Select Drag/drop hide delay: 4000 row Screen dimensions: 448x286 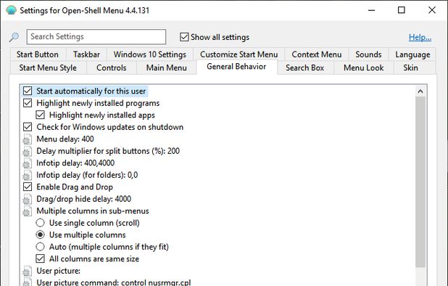[x=83, y=199]
